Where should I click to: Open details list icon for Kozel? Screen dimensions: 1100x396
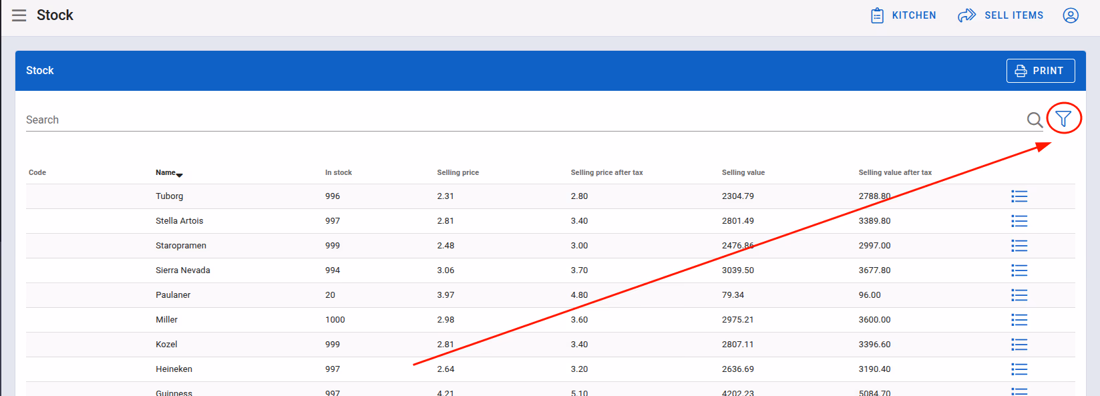[x=1019, y=345]
